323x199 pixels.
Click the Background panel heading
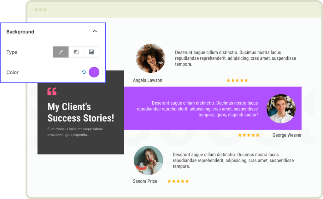coord(20,32)
